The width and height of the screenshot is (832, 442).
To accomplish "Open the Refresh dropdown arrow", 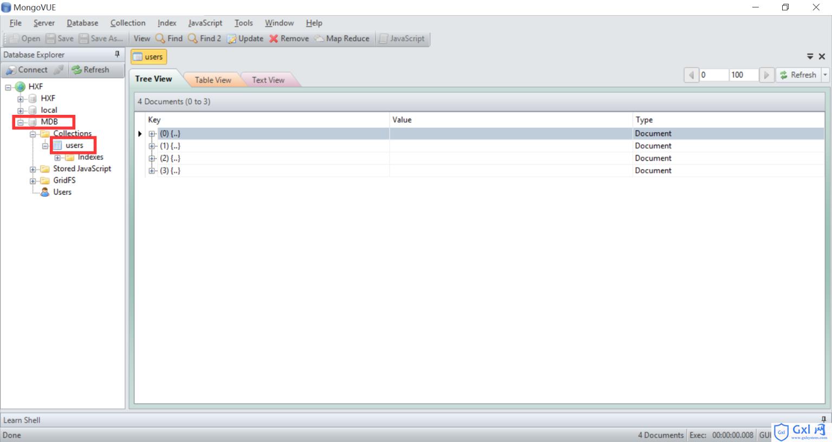I will 825,75.
